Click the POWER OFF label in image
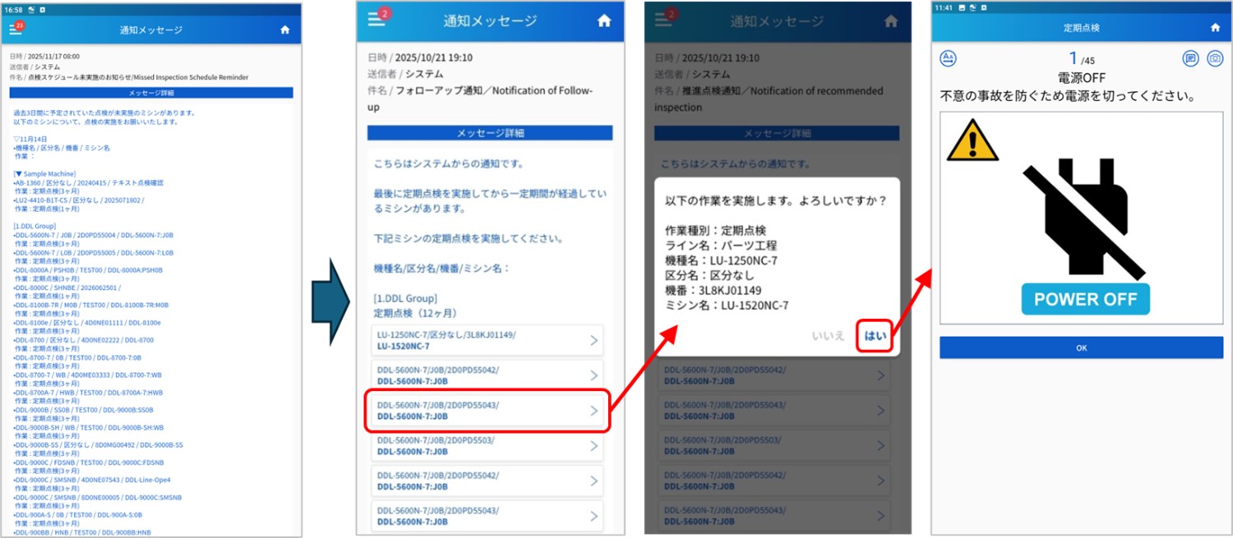1233x538 pixels. pyautogui.click(x=1085, y=299)
